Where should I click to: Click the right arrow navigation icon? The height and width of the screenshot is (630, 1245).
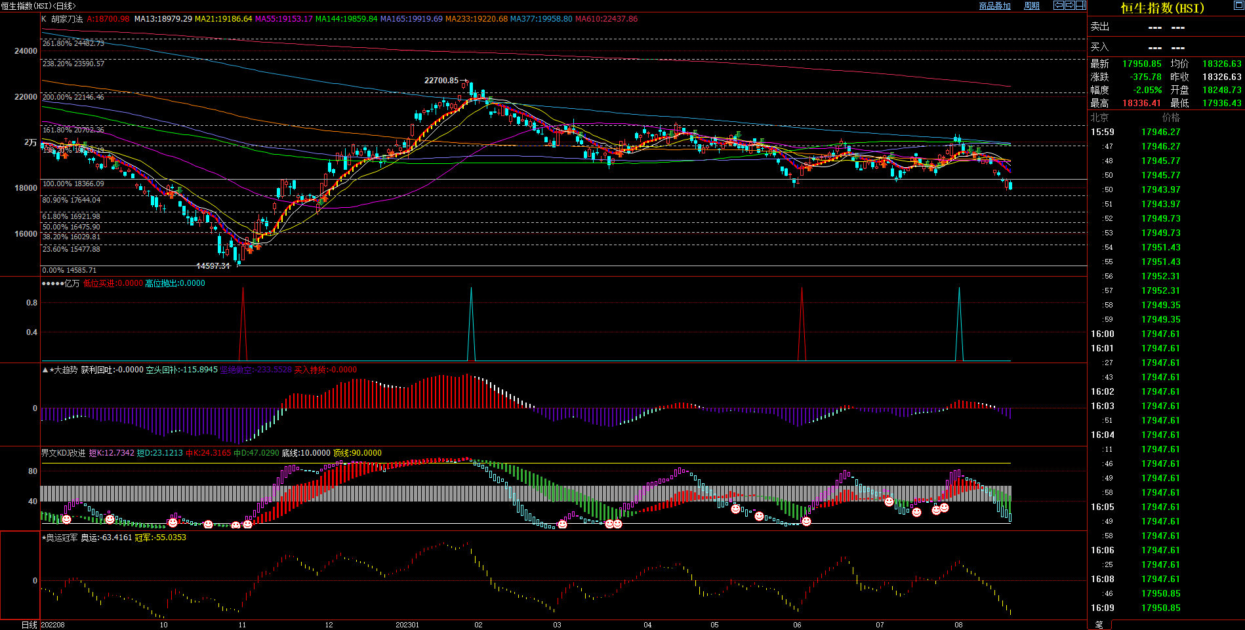pyautogui.click(x=1069, y=5)
